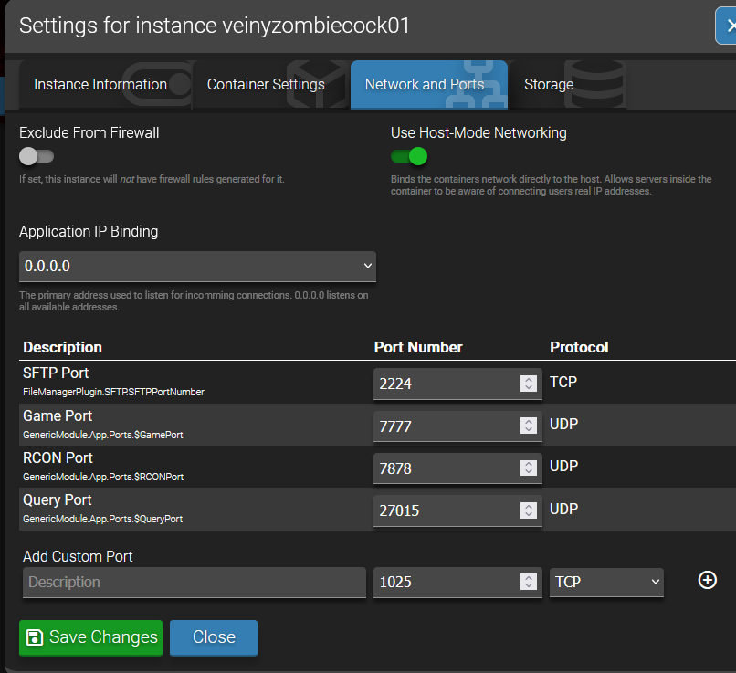Click the floppy disk icon on Save Changes
Screen dimensions: 736x673
tap(35, 637)
